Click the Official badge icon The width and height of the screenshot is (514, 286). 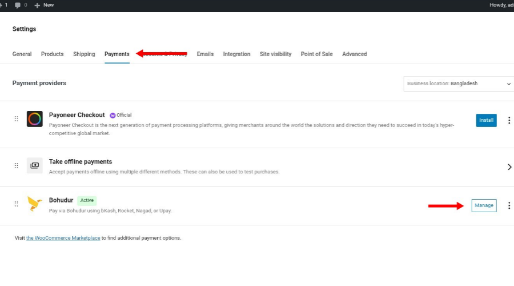113,116
